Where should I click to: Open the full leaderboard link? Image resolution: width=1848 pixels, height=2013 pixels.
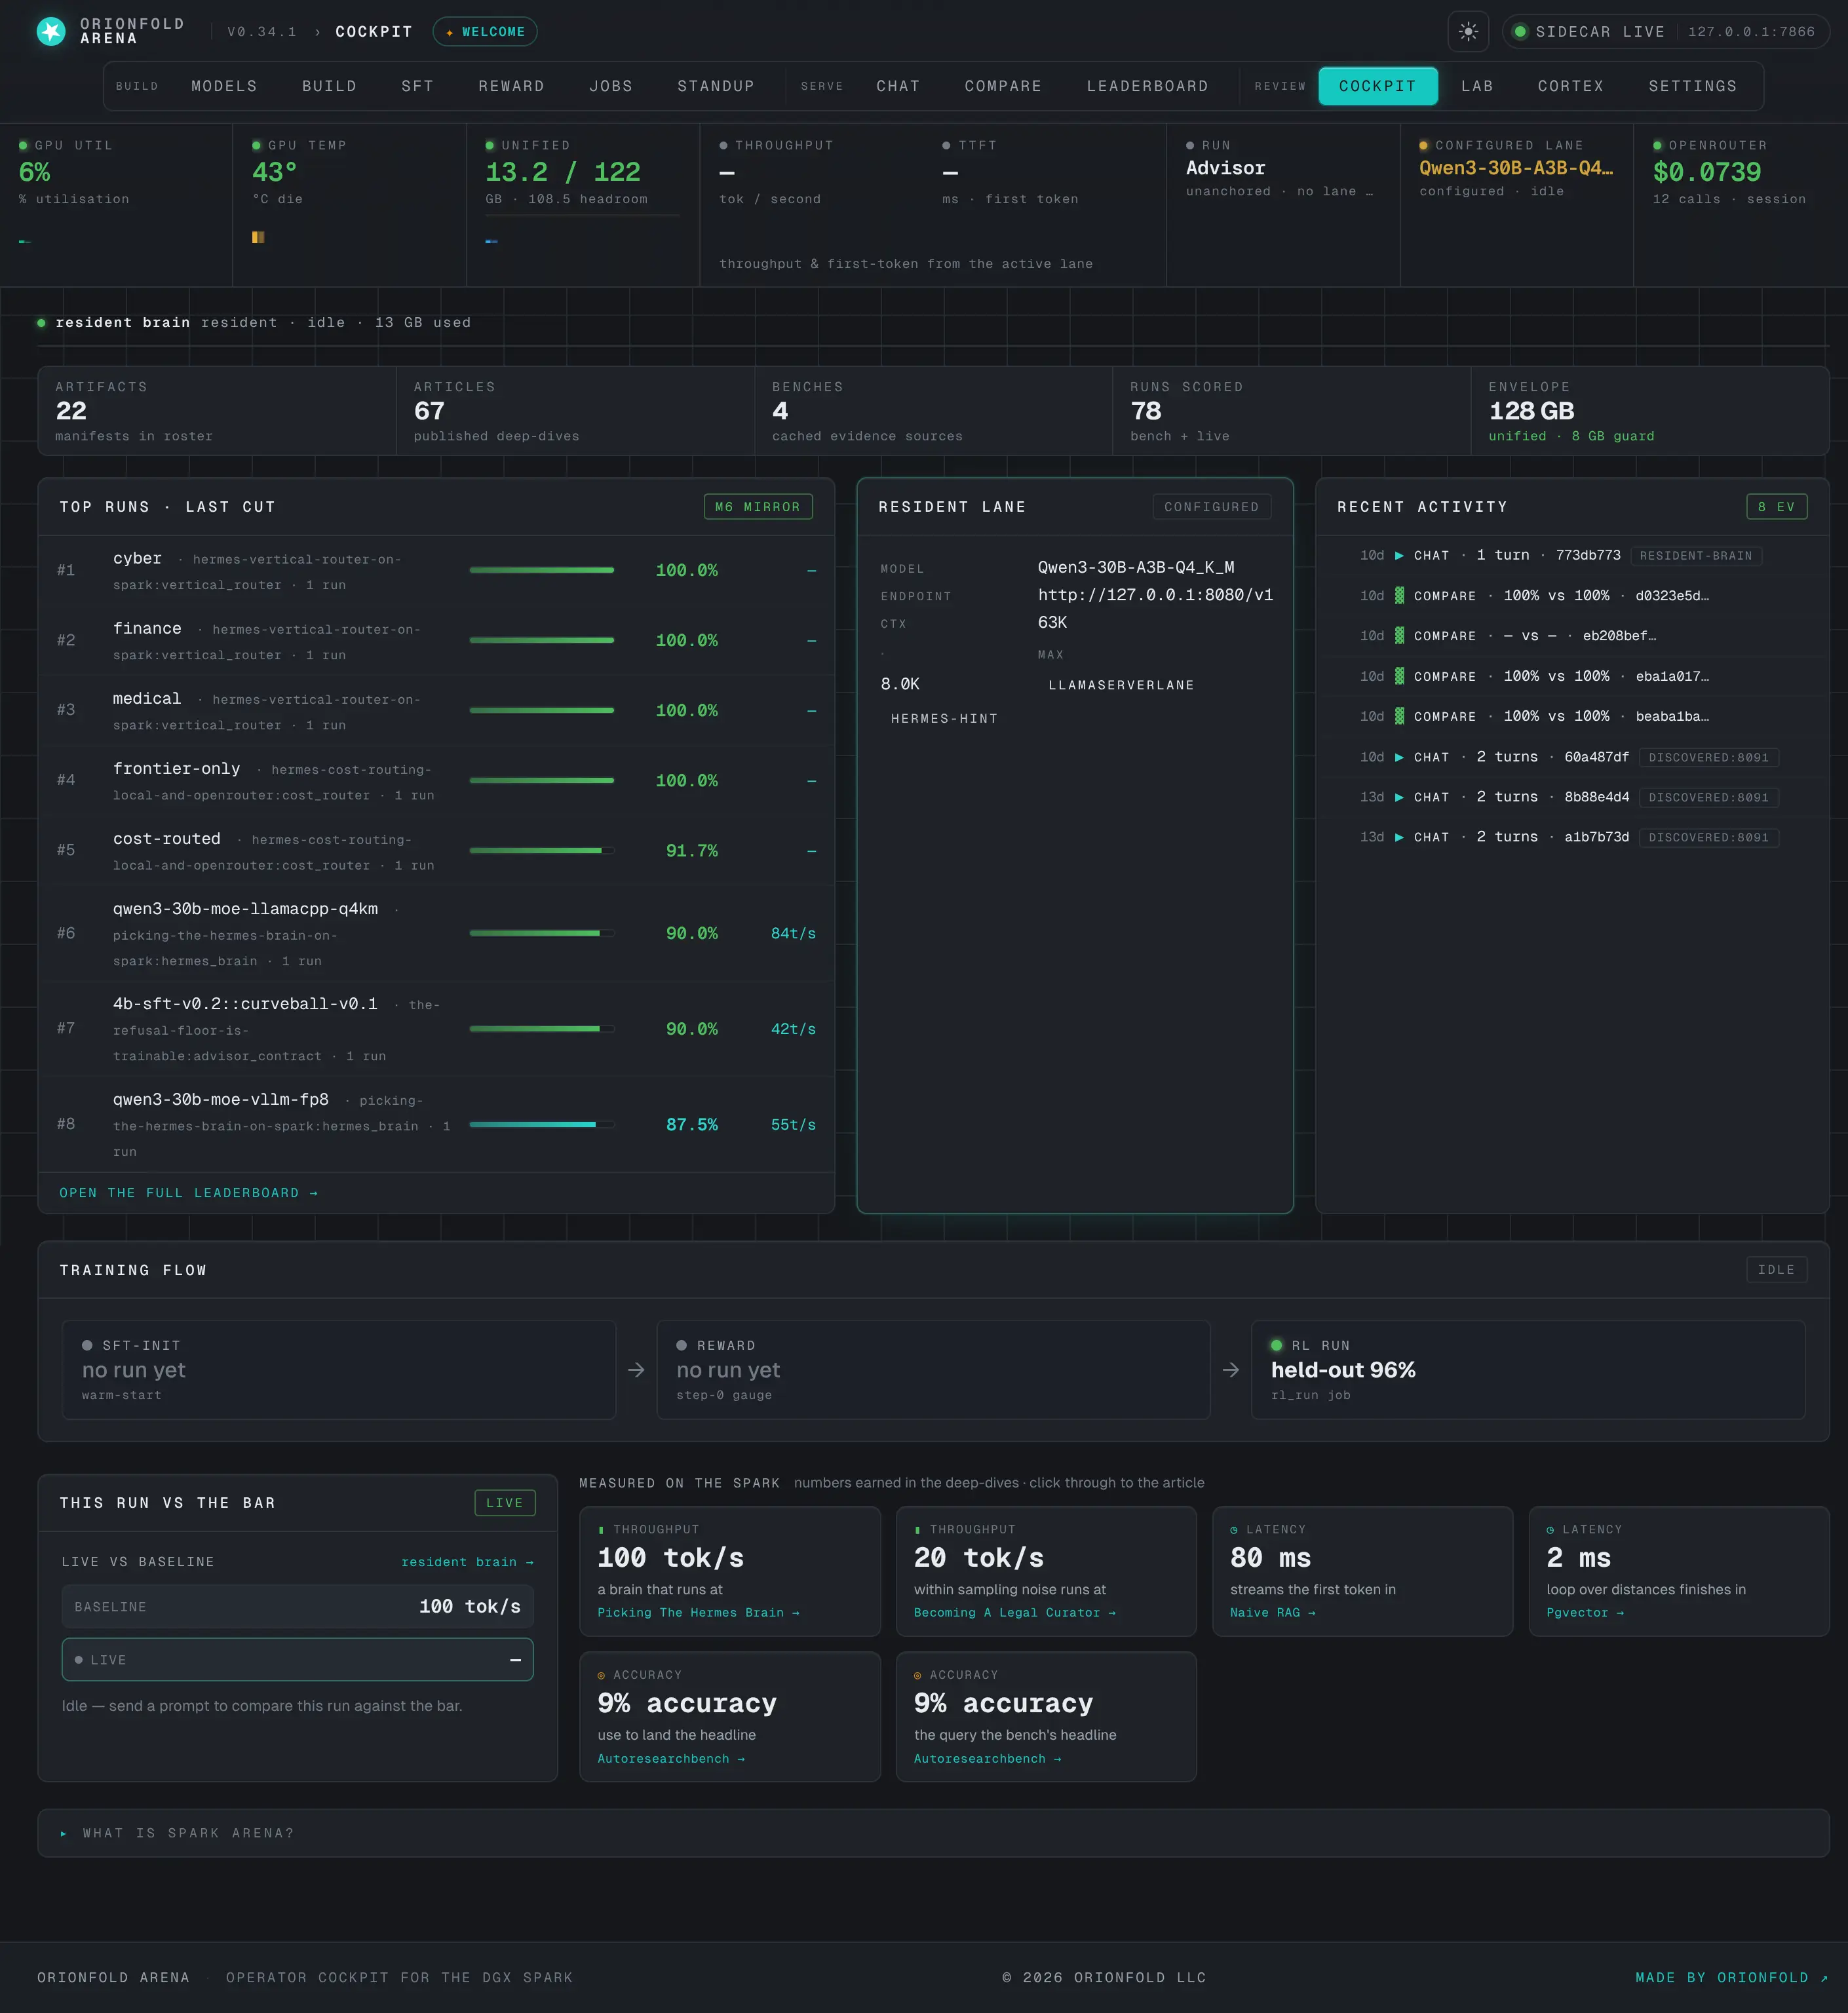tap(188, 1193)
